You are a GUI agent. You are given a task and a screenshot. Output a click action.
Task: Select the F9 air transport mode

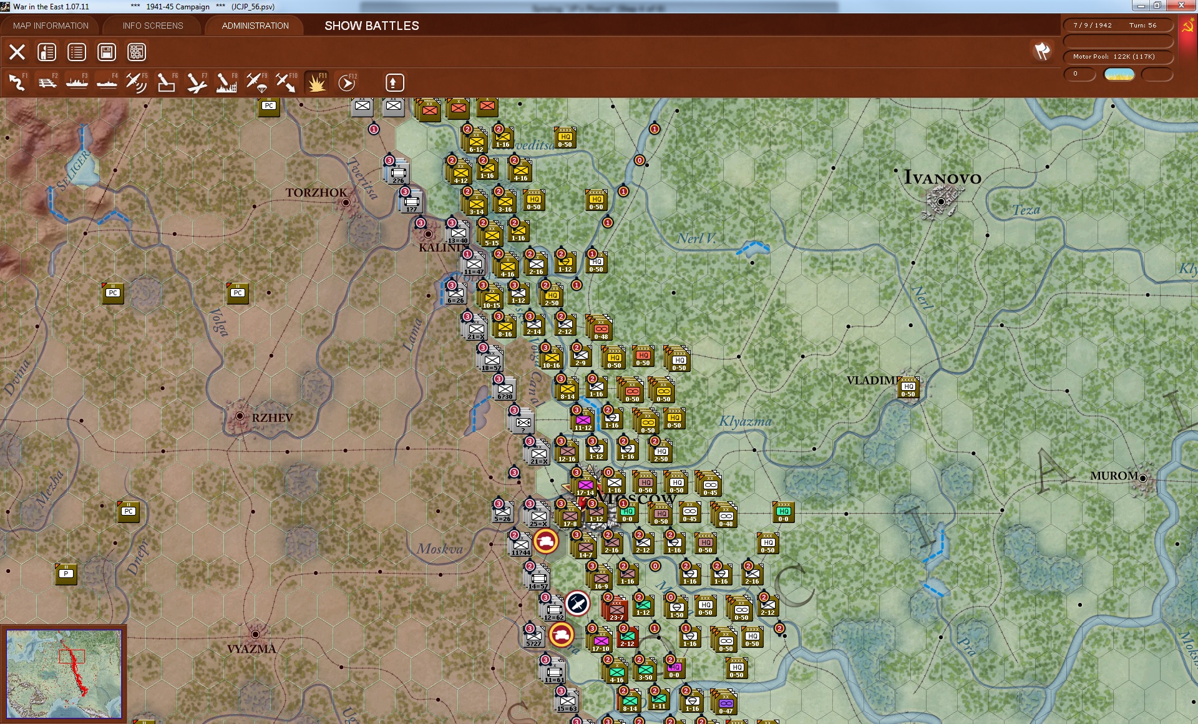[256, 82]
